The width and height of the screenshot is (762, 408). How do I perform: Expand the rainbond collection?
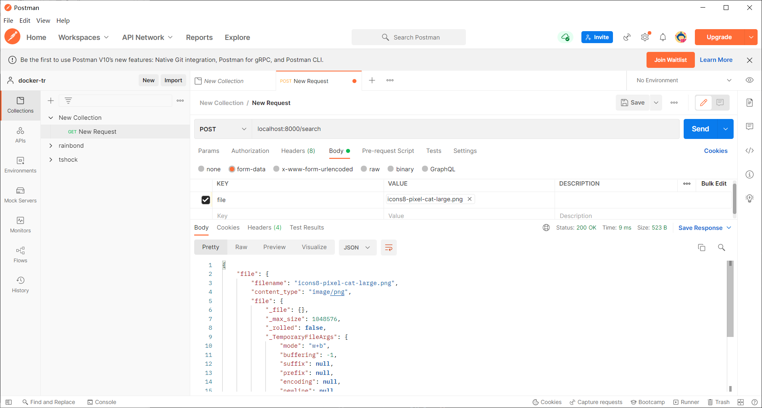[51, 146]
